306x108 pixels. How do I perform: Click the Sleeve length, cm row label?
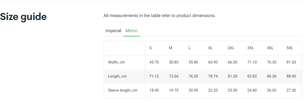[123, 90]
